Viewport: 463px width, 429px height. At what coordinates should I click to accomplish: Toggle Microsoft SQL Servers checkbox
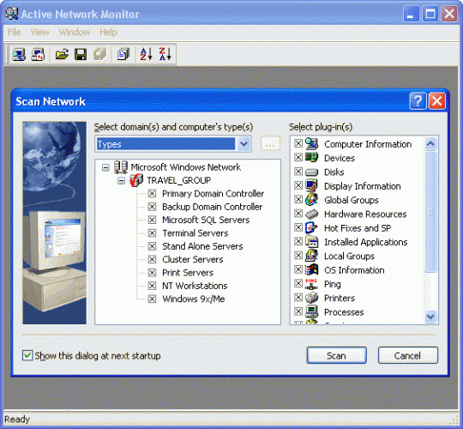click(152, 220)
